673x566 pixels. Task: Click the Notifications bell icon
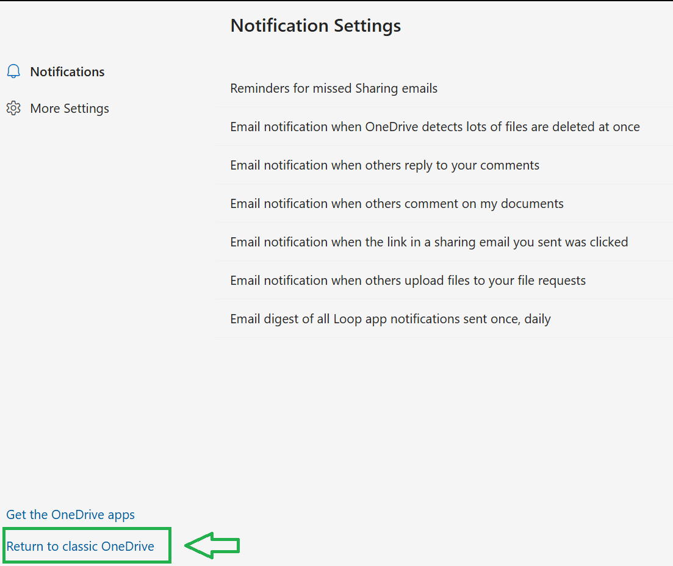(x=14, y=71)
